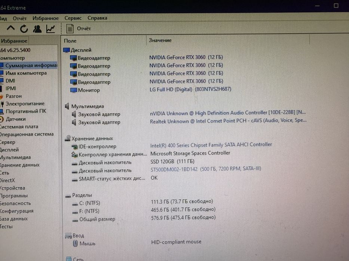Click the Мультимедиа speaker group icon
This screenshot has width=349, height=261.
pos(67,106)
